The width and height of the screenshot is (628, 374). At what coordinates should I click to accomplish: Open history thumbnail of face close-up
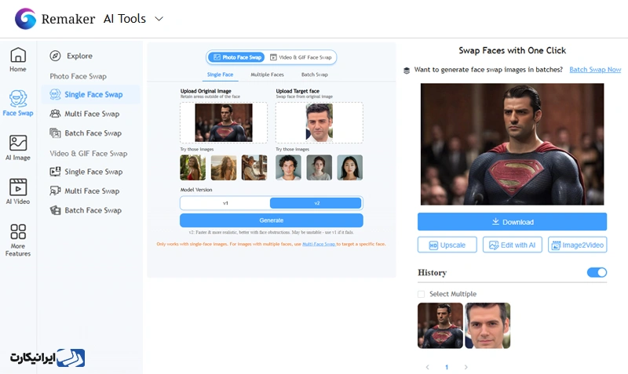487,325
